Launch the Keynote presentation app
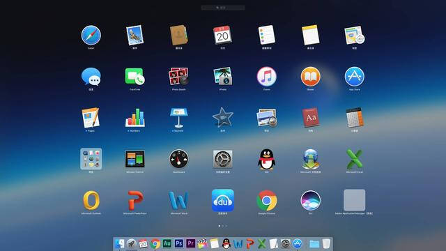The image size is (446, 251). coord(178,118)
